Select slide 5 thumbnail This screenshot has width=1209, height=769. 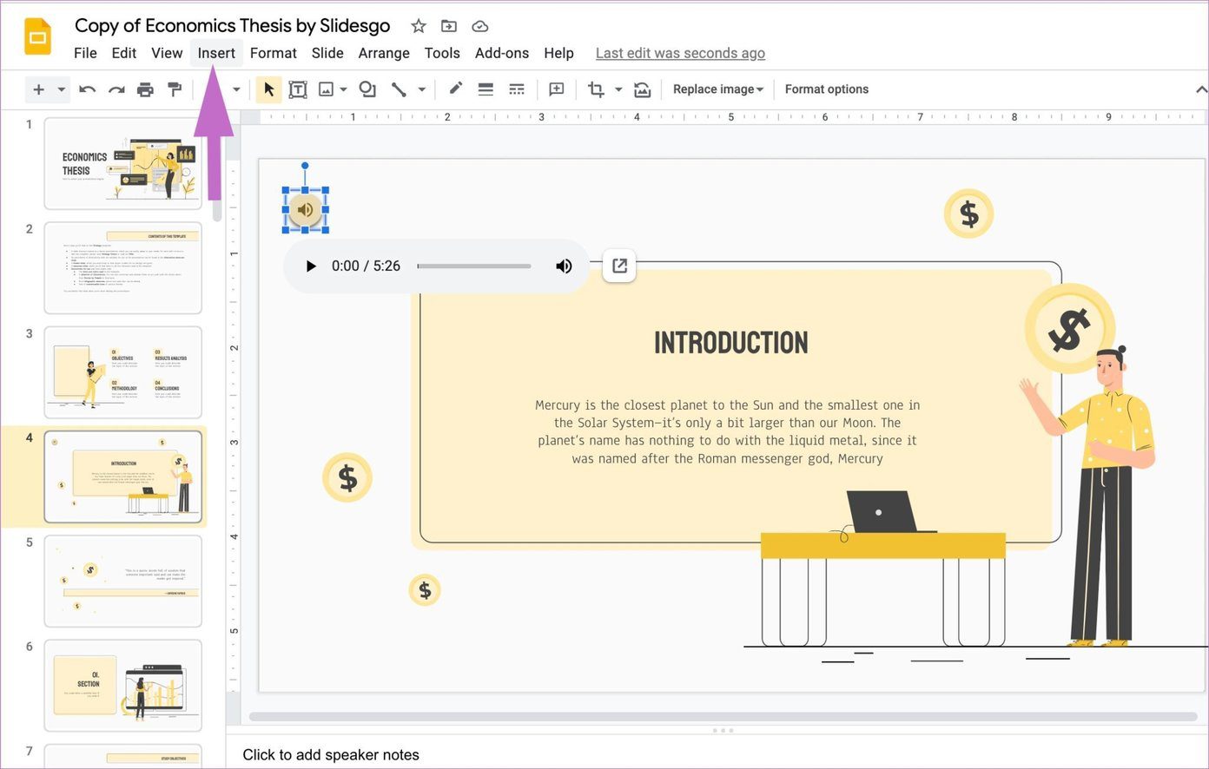[x=122, y=581]
